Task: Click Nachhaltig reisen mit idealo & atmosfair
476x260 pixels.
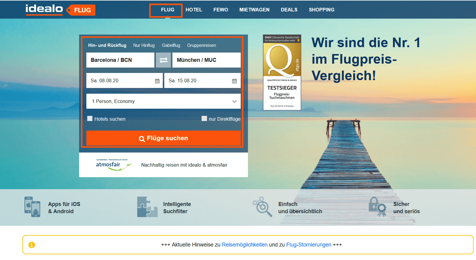Action: coord(184,165)
